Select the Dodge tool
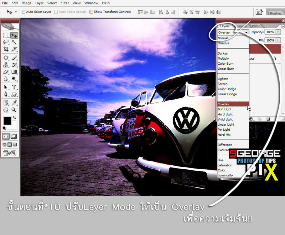Image resolution: width=285 pixels, height=235 pixels. [x=14, y=79]
